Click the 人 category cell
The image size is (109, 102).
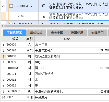click(30, 45)
